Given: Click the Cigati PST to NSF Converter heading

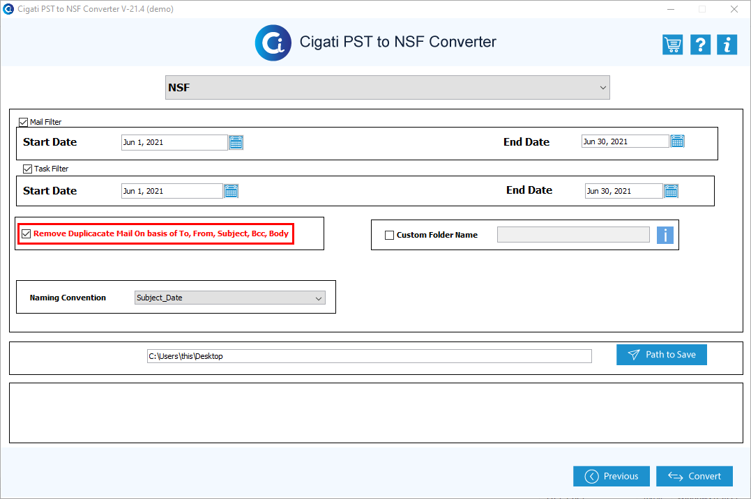Looking at the screenshot, I should pyautogui.click(x=398, y=42).
